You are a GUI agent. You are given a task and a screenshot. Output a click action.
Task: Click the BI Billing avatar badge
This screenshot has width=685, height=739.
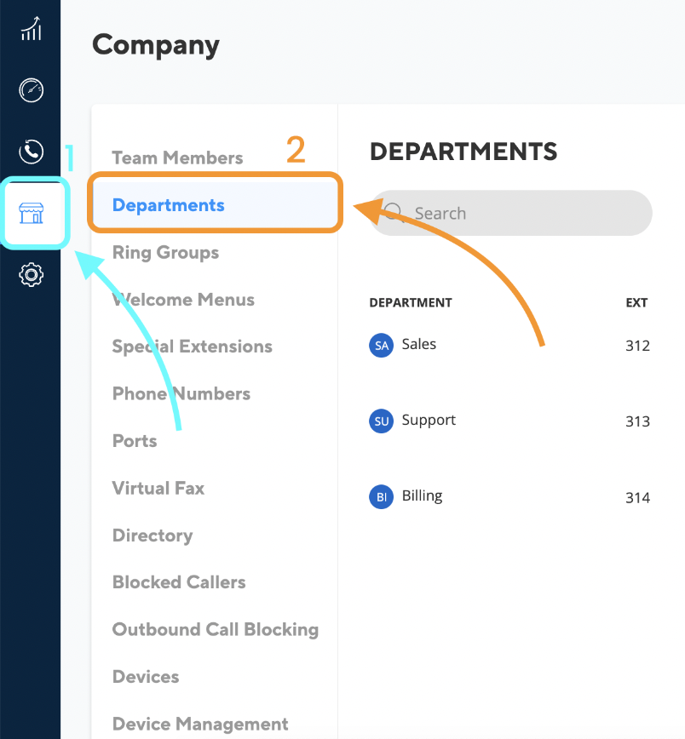pos(381,496)
